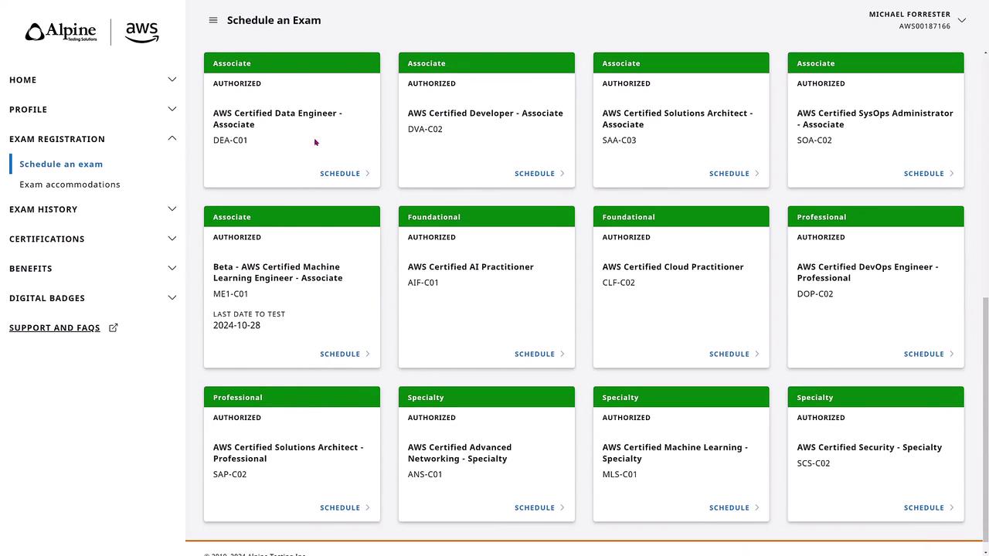This screenshot has height=556, width=989.
Task: Expand the Profile sidebar section
Action: pos(172,109)
